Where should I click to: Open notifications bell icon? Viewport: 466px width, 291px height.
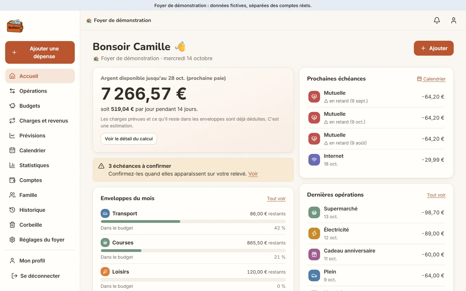(437, 20)
